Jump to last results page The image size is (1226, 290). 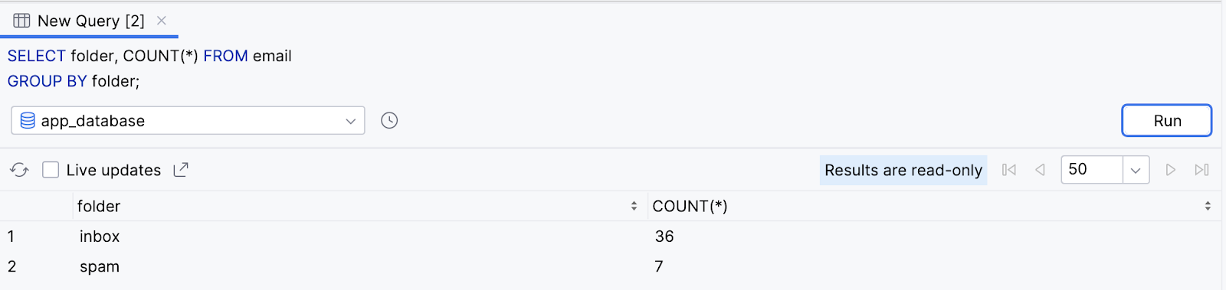(1201, 170)
